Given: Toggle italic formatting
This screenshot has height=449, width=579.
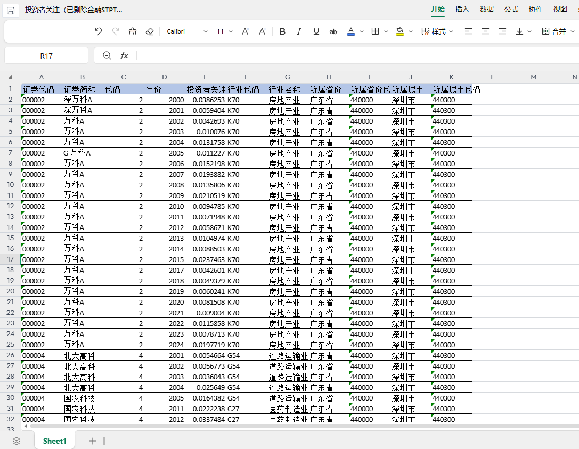Looking at the screenshot, I should [299, 32].
